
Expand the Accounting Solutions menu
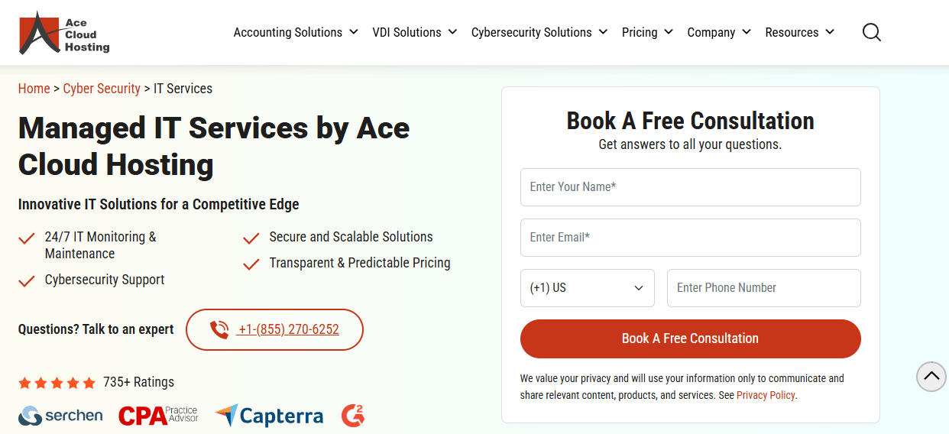point(296,32)
